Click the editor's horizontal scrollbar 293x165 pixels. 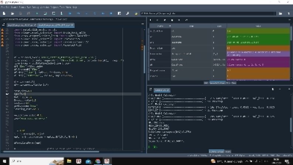pyautogui.click(x=51, y=152)
